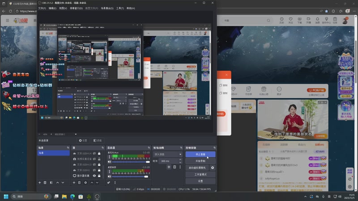Open 消息 bell icon in browser page
Screen dimensions: 358x201
317,20
